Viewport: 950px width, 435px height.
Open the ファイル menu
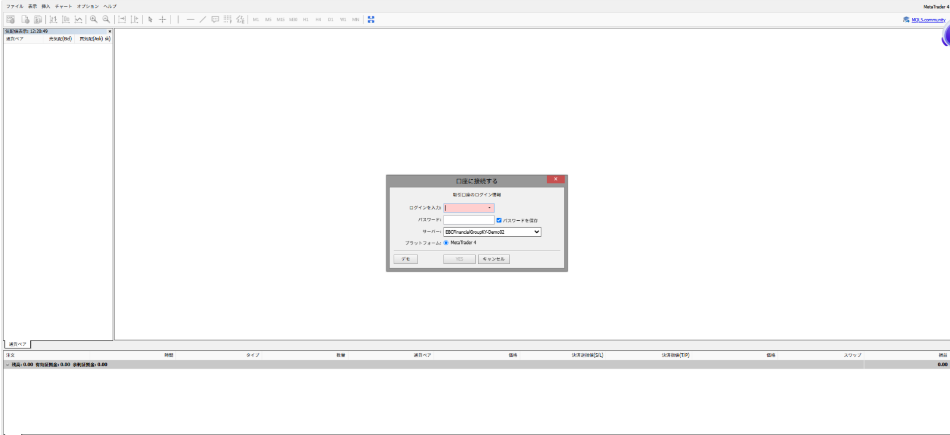(x=15, y=7)
